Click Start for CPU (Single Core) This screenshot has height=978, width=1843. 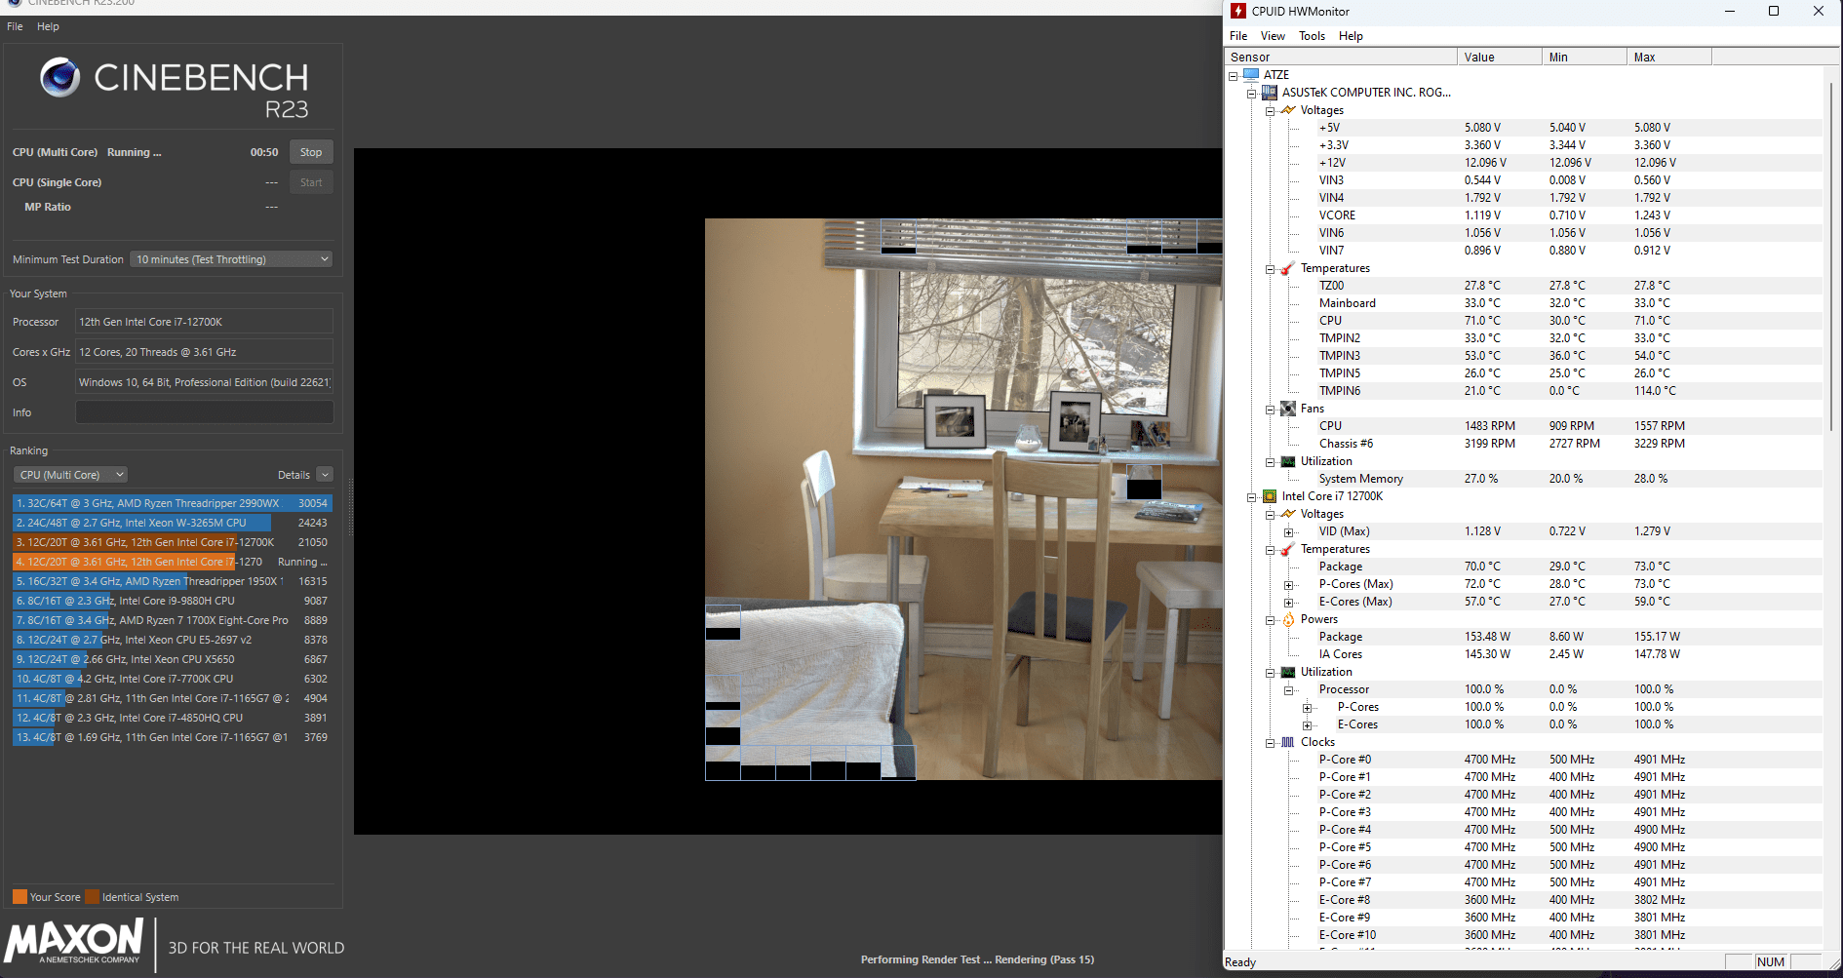point(311,182)
